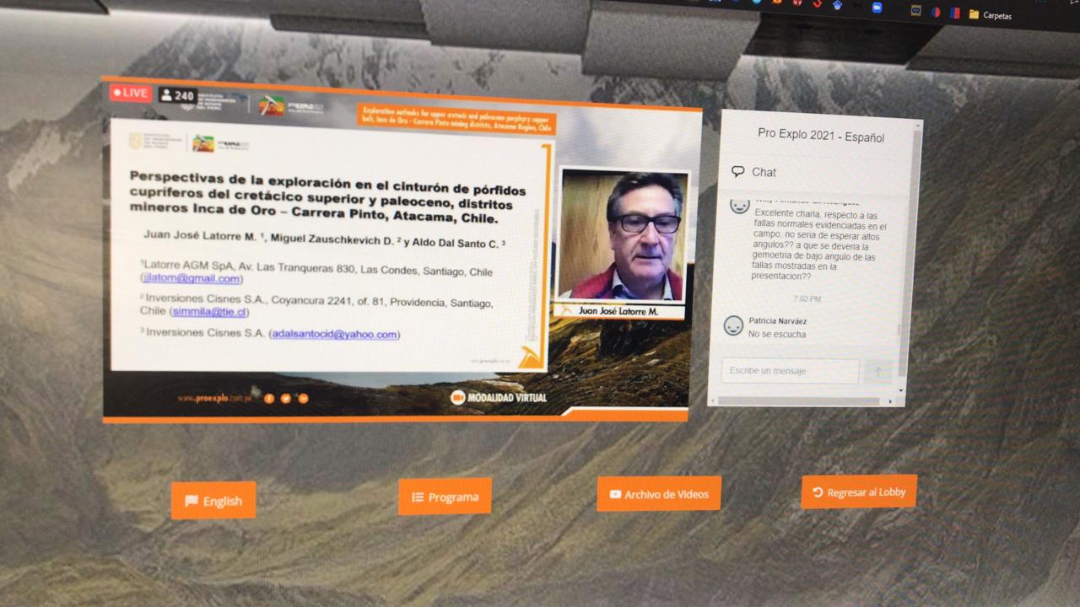Open the Programa schedule button
This screenshot has height=607, width=1080.
445,497
